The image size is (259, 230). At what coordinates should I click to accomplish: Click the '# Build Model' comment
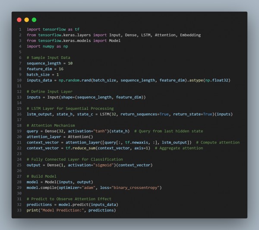pos(41,176)
